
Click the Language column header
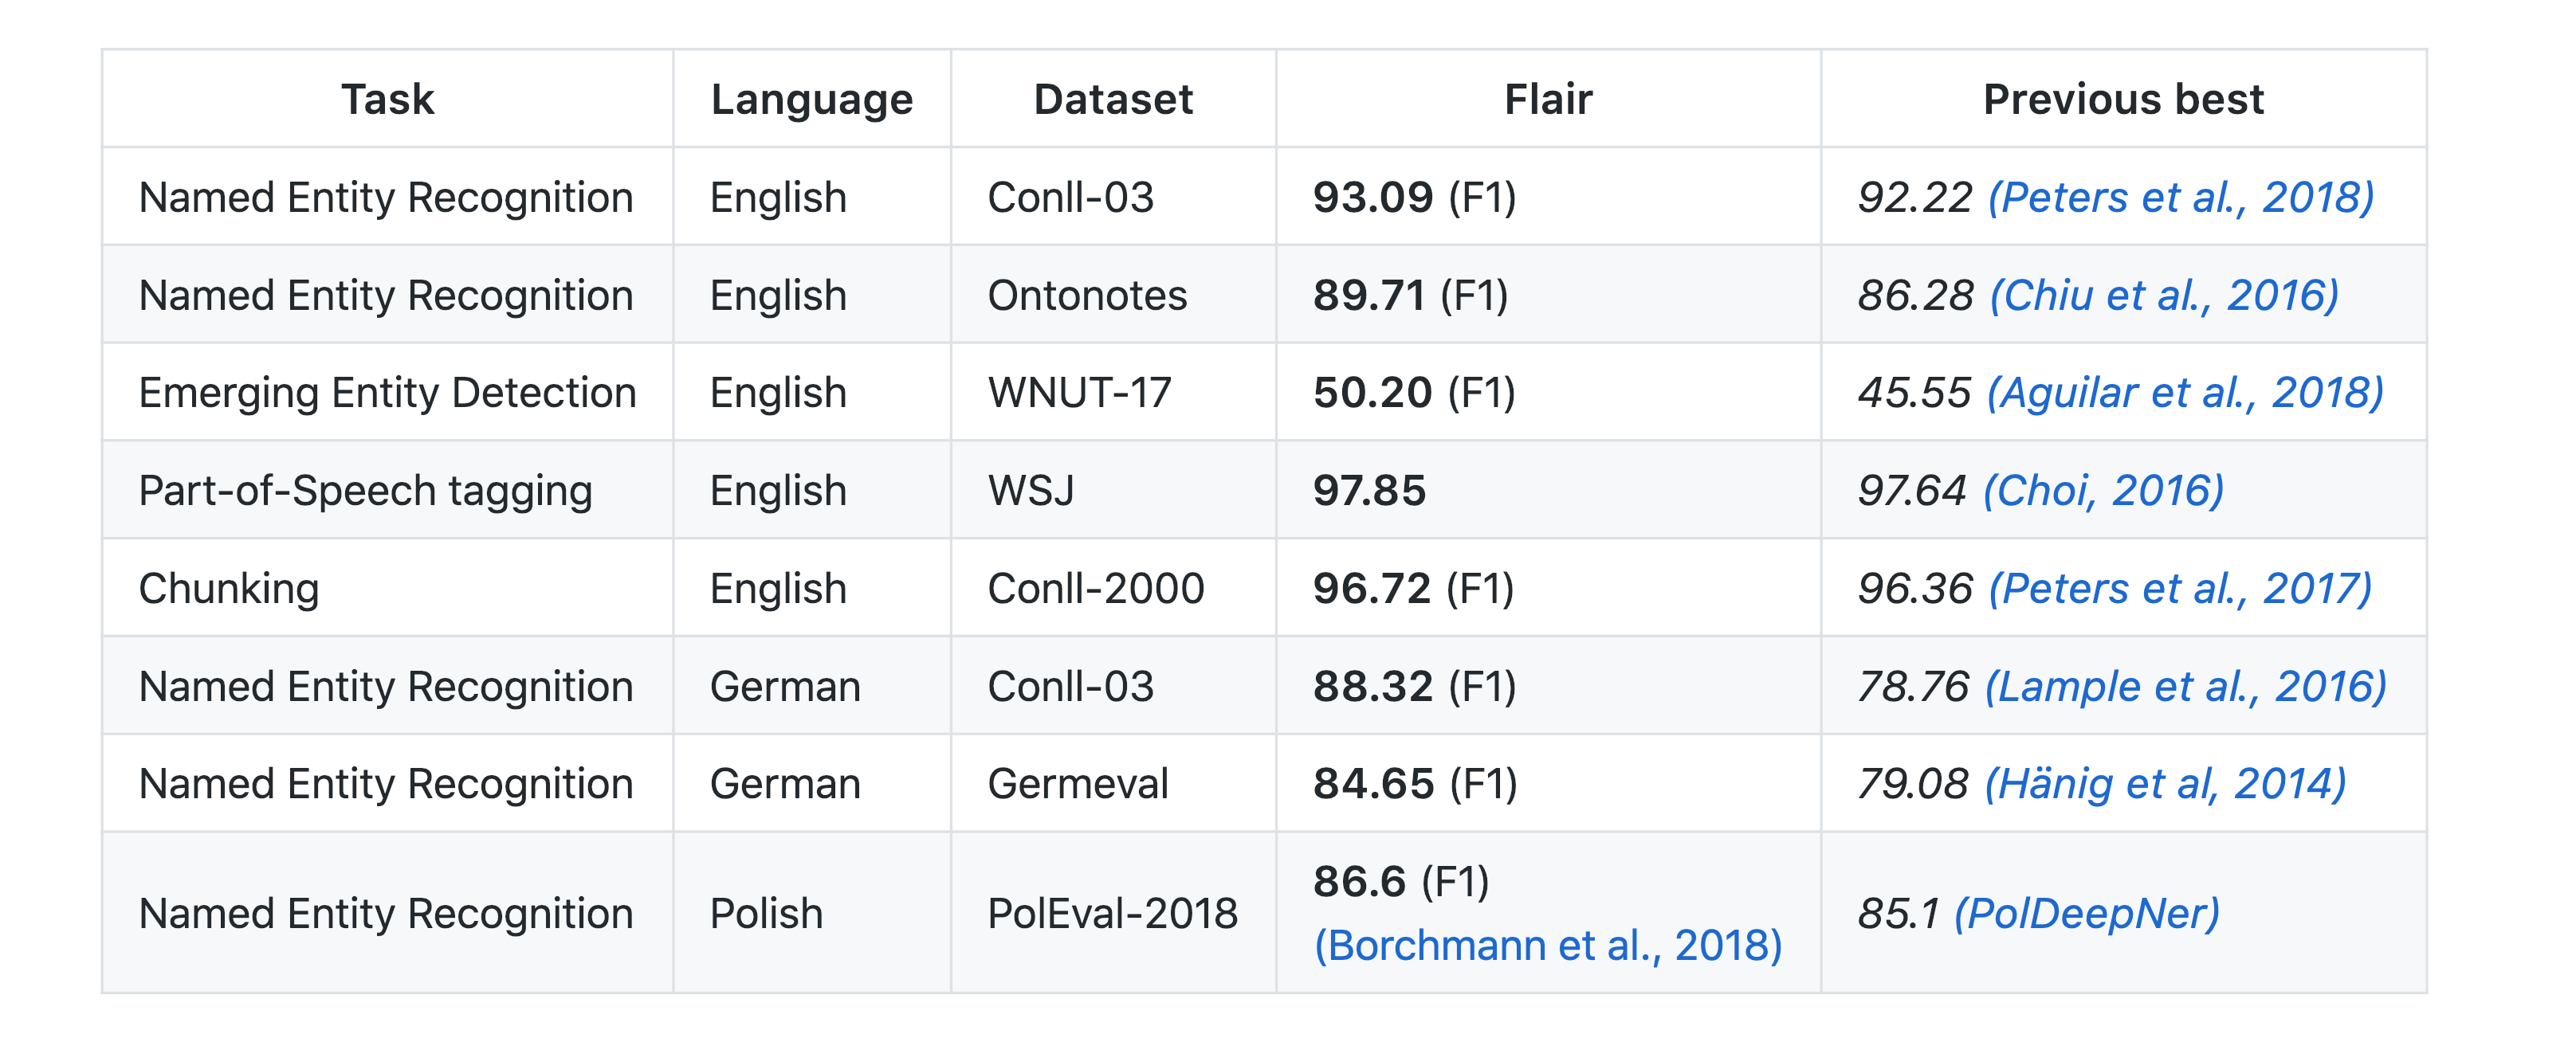pos(811,100)
